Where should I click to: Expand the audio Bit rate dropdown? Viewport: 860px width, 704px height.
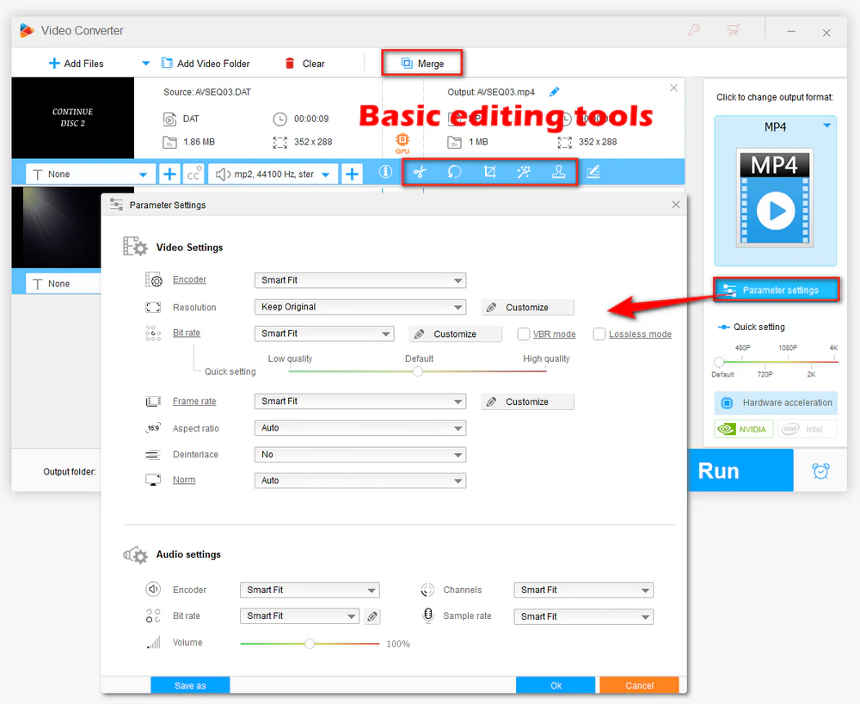click(299, 616)
